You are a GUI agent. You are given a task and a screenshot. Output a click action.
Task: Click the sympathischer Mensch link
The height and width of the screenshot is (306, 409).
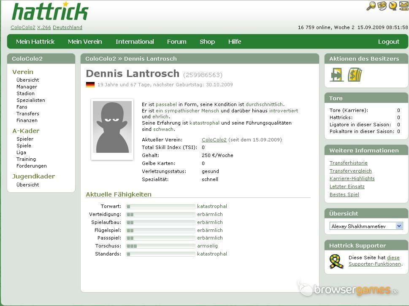(x=187, y=111)
